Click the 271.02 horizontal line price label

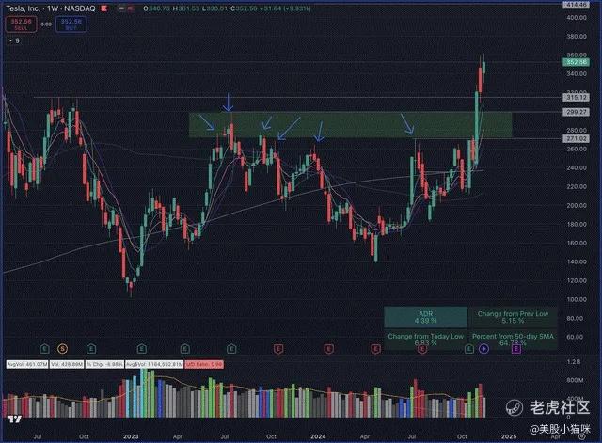tap(576, 138)
